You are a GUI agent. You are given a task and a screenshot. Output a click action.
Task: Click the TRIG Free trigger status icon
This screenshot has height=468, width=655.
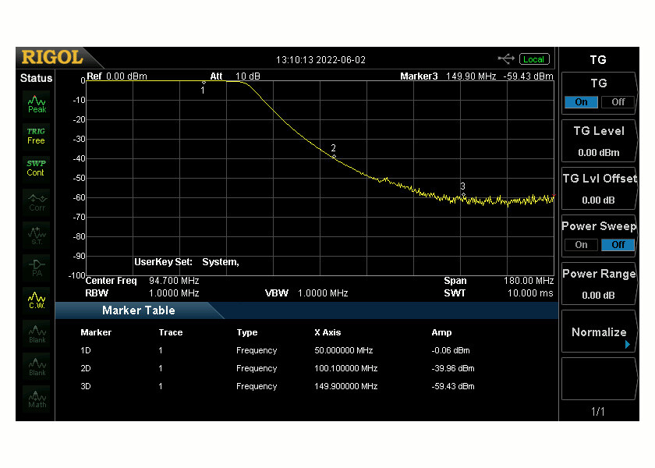(x=35, y=135)
